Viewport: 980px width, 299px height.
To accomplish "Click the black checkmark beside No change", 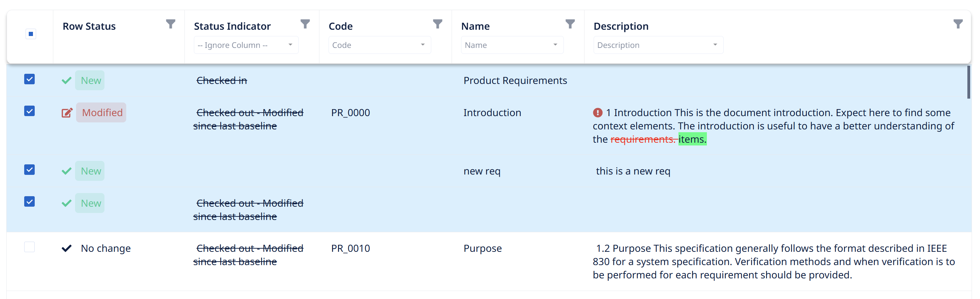I will click(67, 249).
